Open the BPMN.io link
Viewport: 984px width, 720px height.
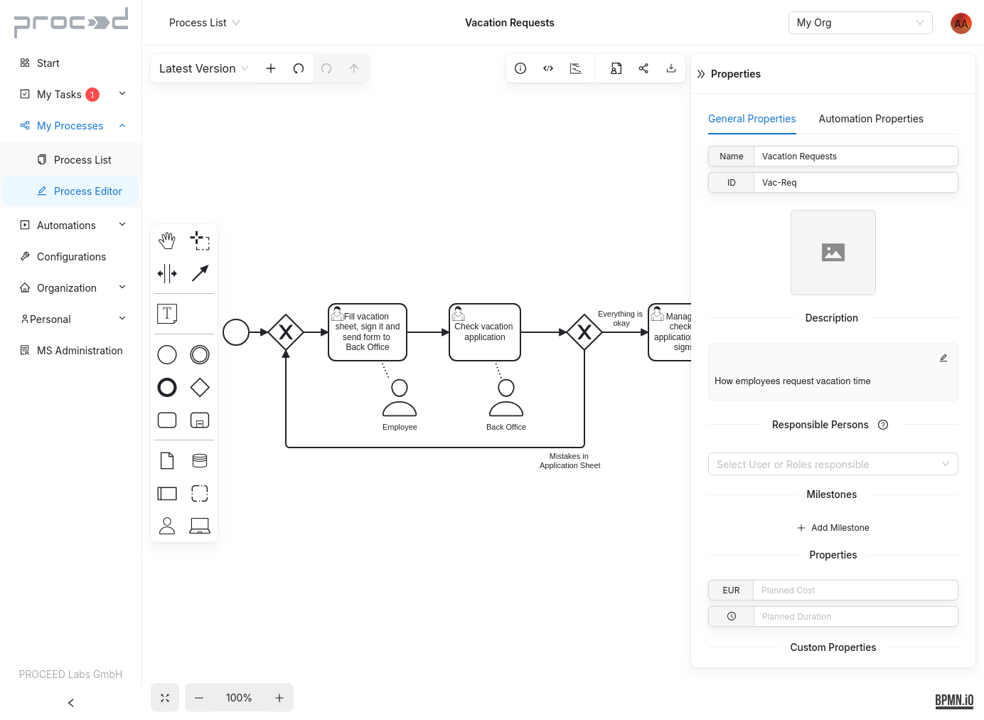pyautogui.click(x=954, y=701)
